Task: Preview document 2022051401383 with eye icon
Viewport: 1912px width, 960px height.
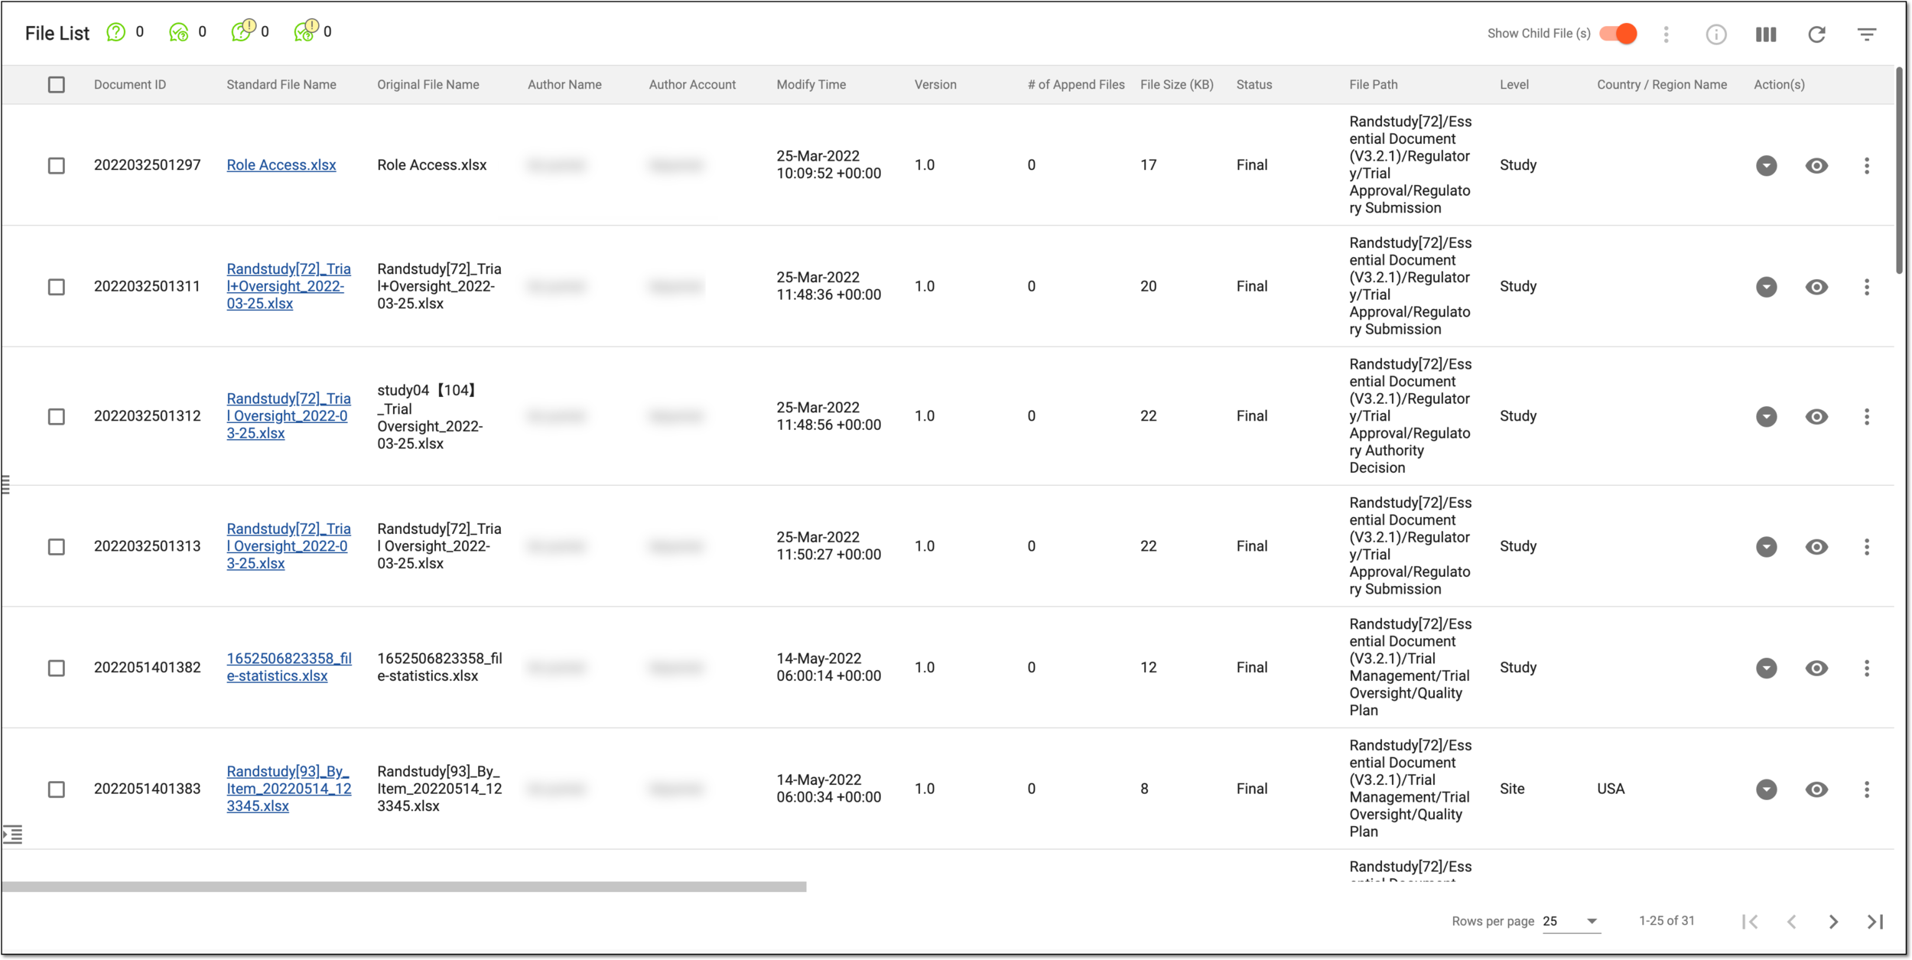Action: [x=1816, y=789]
